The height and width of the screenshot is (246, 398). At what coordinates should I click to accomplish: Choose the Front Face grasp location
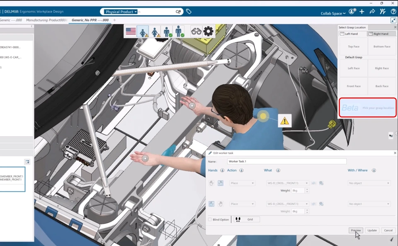[354, 86]
